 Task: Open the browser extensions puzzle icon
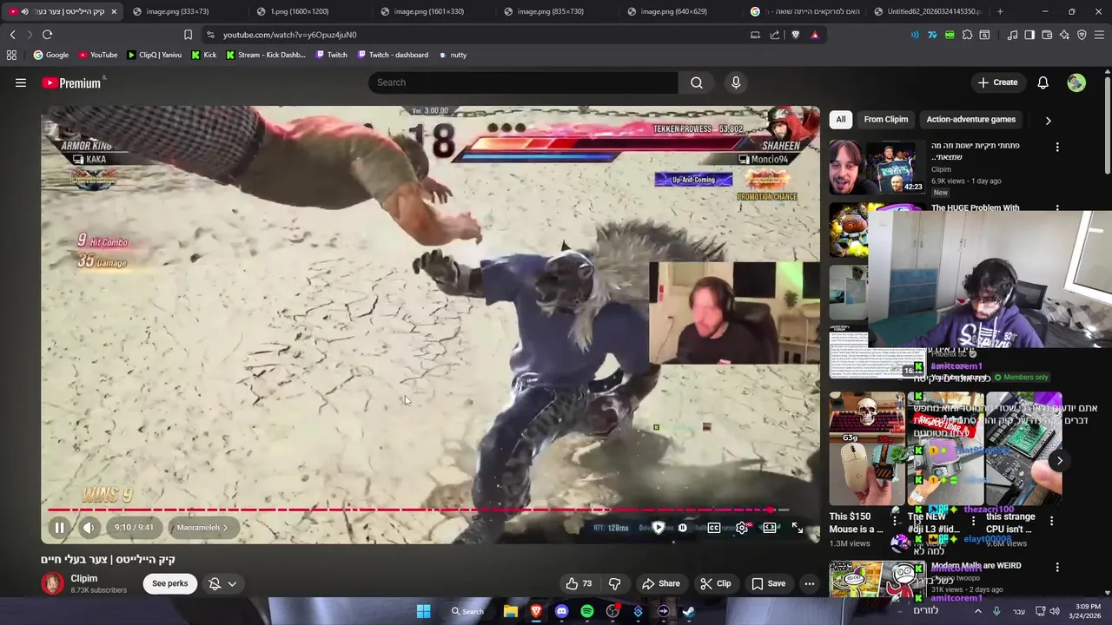[967, 35]
